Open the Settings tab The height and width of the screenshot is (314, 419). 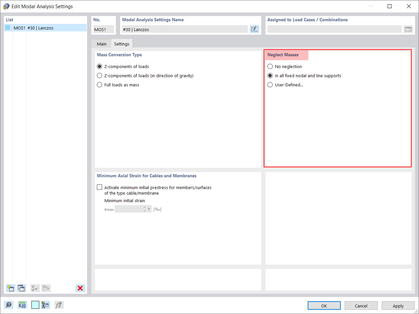click(122, 44)
